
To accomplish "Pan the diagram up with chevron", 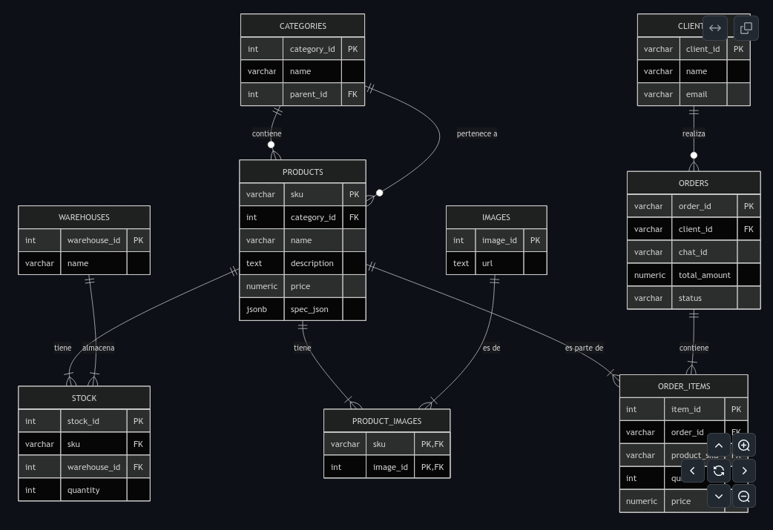I will [x=719, y=445].
